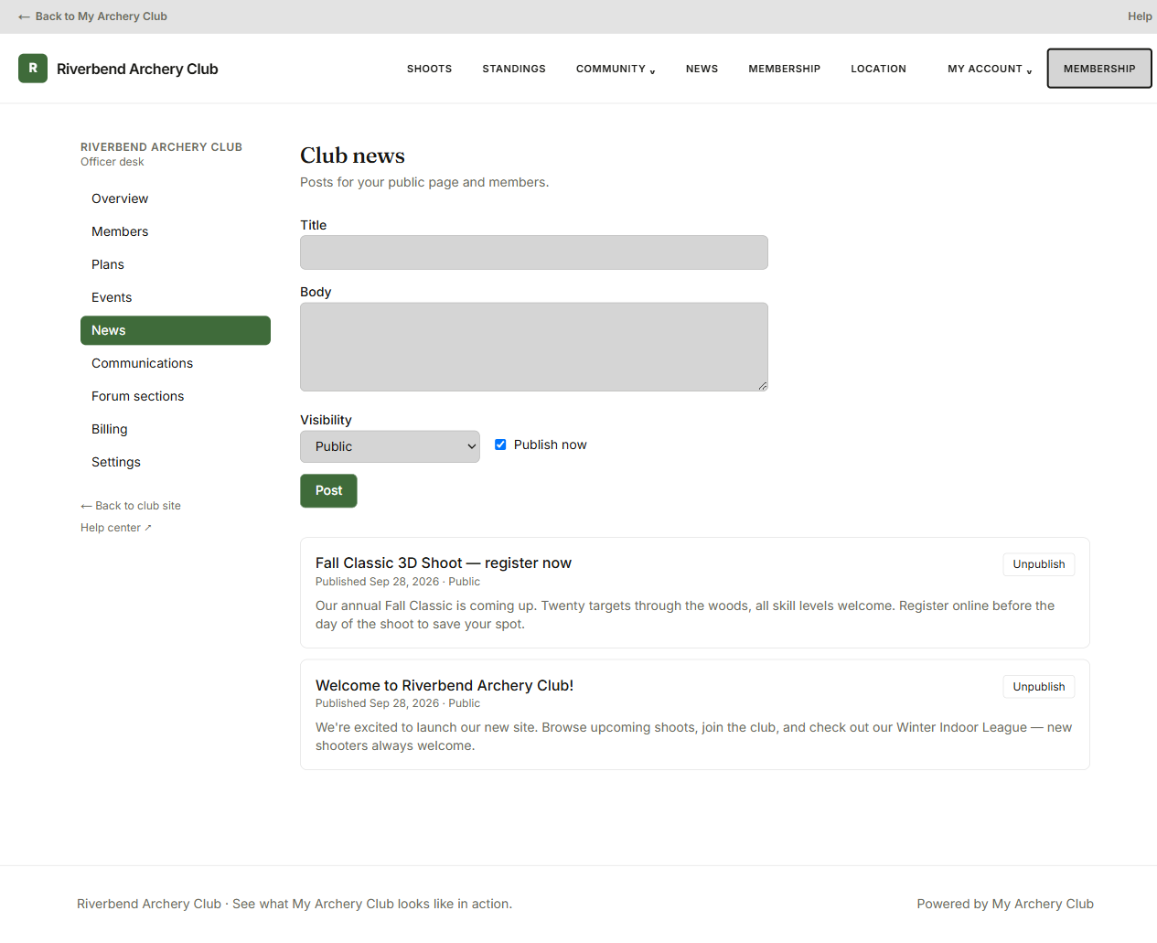Open News in top navigation

[702, 69]
